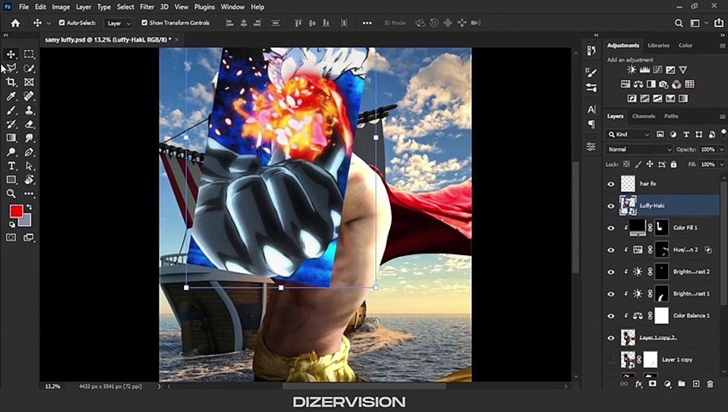Select the Path Selection tool
This screenshot has height=412, width=728.
[x=29, y=166]
